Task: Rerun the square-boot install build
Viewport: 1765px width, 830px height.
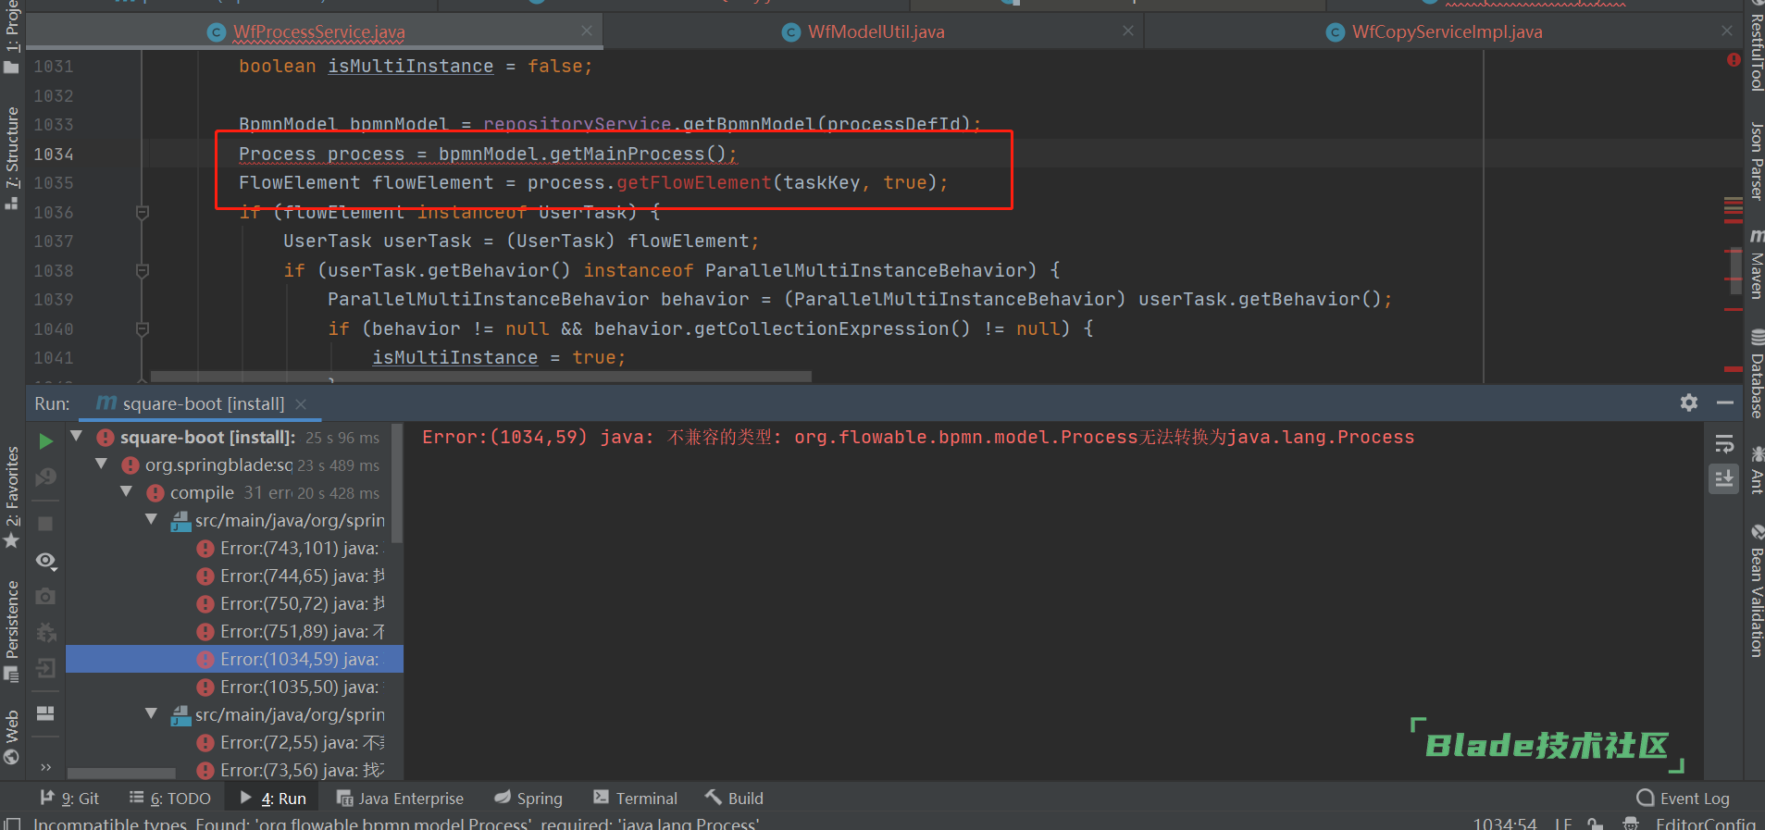Action: click(45, 441)
